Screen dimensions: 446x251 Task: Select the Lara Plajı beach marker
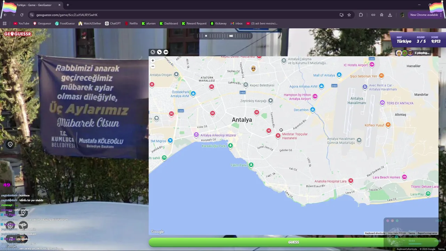(x=428, y=193)
